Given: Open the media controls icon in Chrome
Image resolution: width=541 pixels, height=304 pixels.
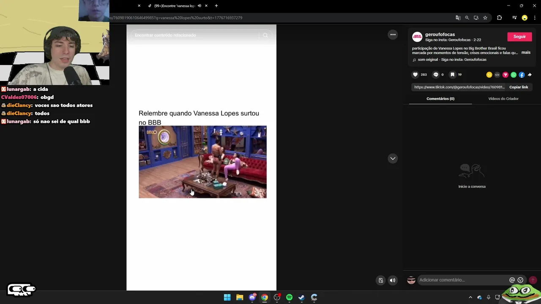Looking at the screenshot, I should (514, 18).
